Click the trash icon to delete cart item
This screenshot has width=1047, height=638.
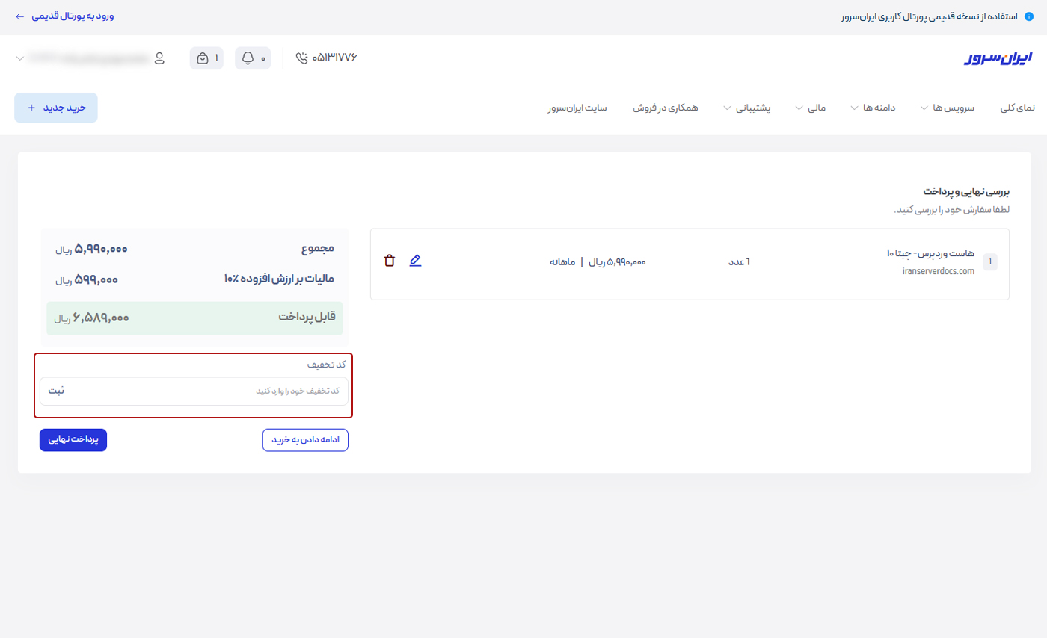(x=389, y=261)
